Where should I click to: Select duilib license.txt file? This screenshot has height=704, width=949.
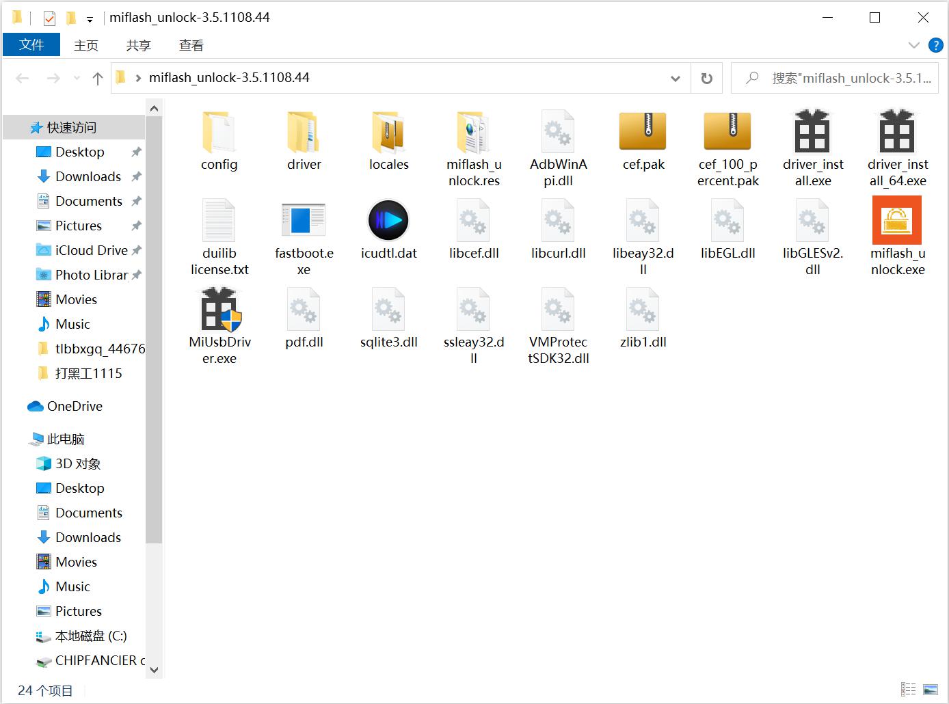(219, 238)
